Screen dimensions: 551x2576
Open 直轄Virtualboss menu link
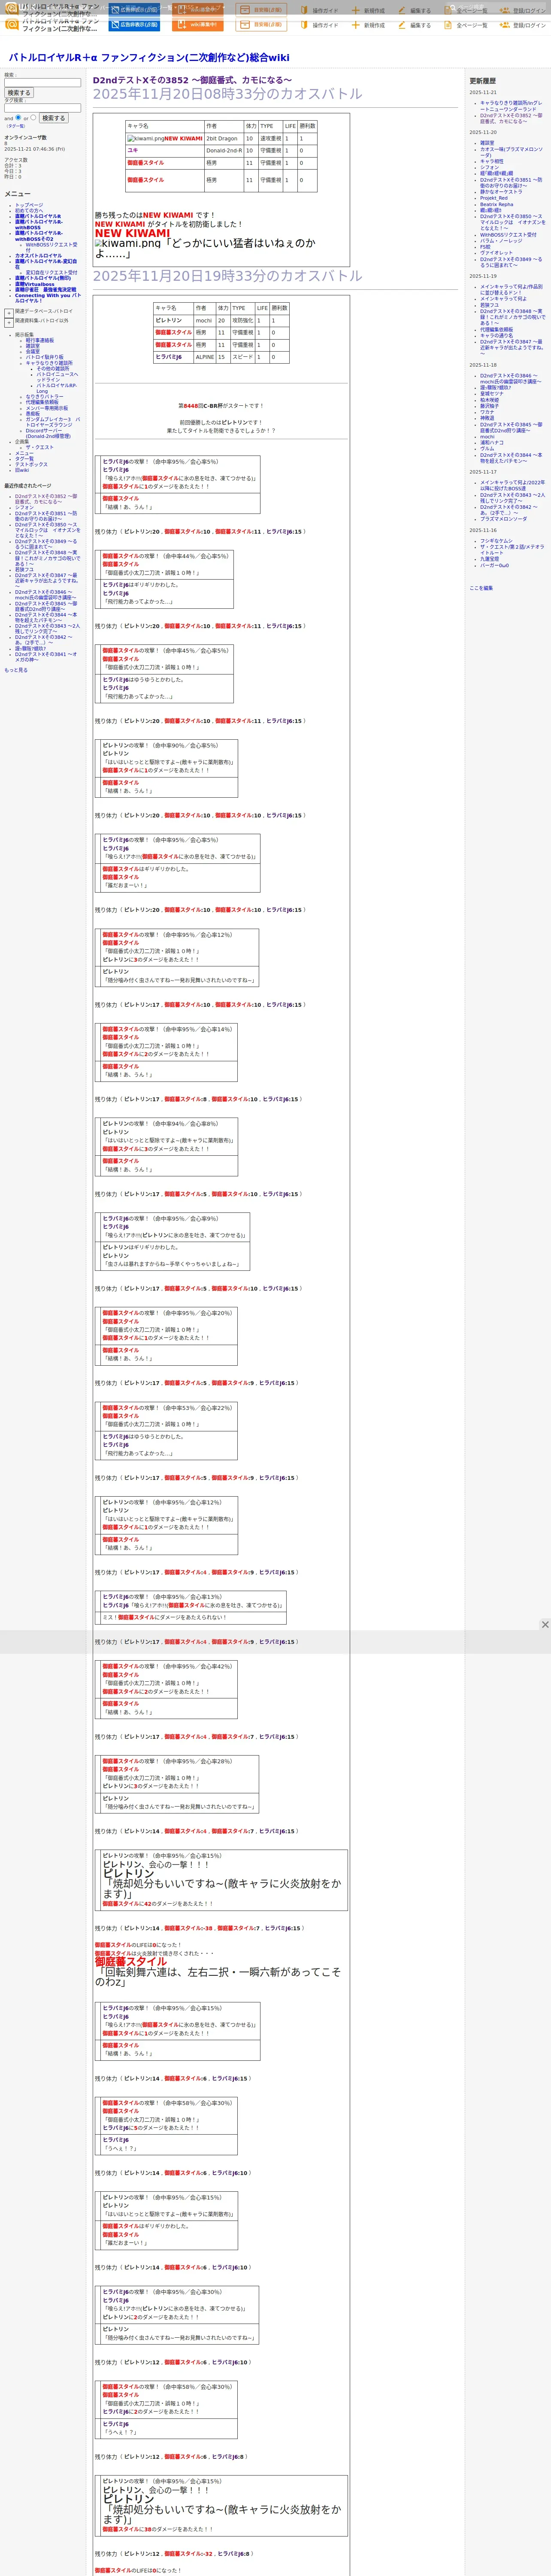(35, 284)
